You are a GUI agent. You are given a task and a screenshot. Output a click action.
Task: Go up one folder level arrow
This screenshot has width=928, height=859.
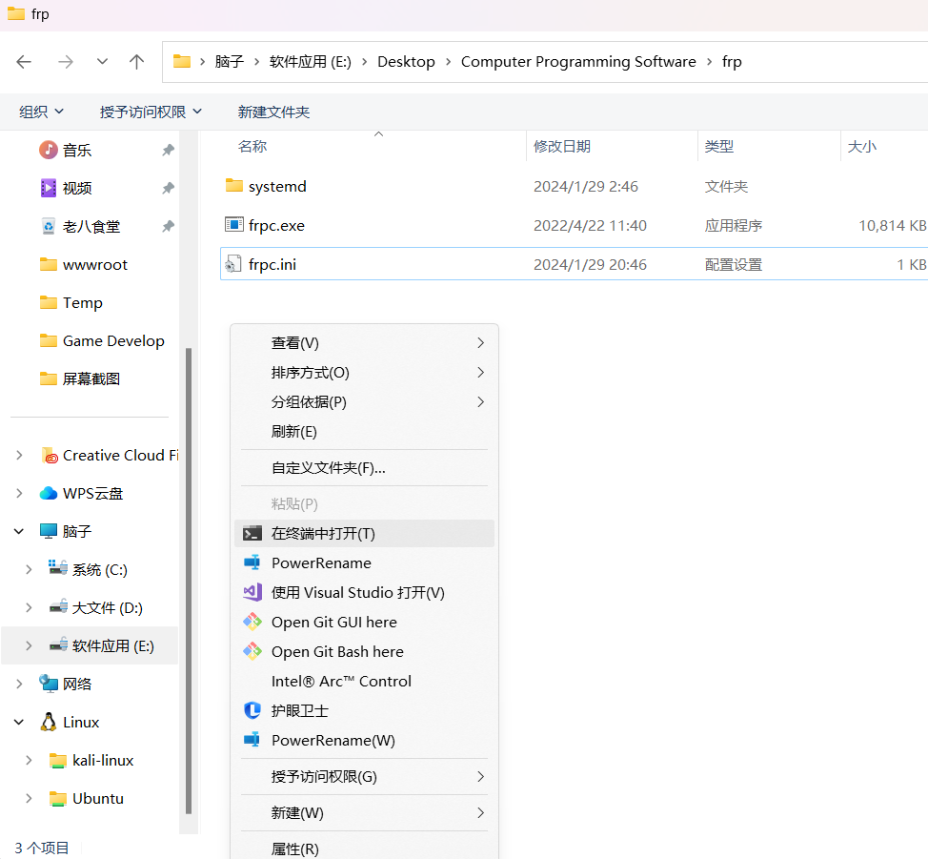[136, 62]
